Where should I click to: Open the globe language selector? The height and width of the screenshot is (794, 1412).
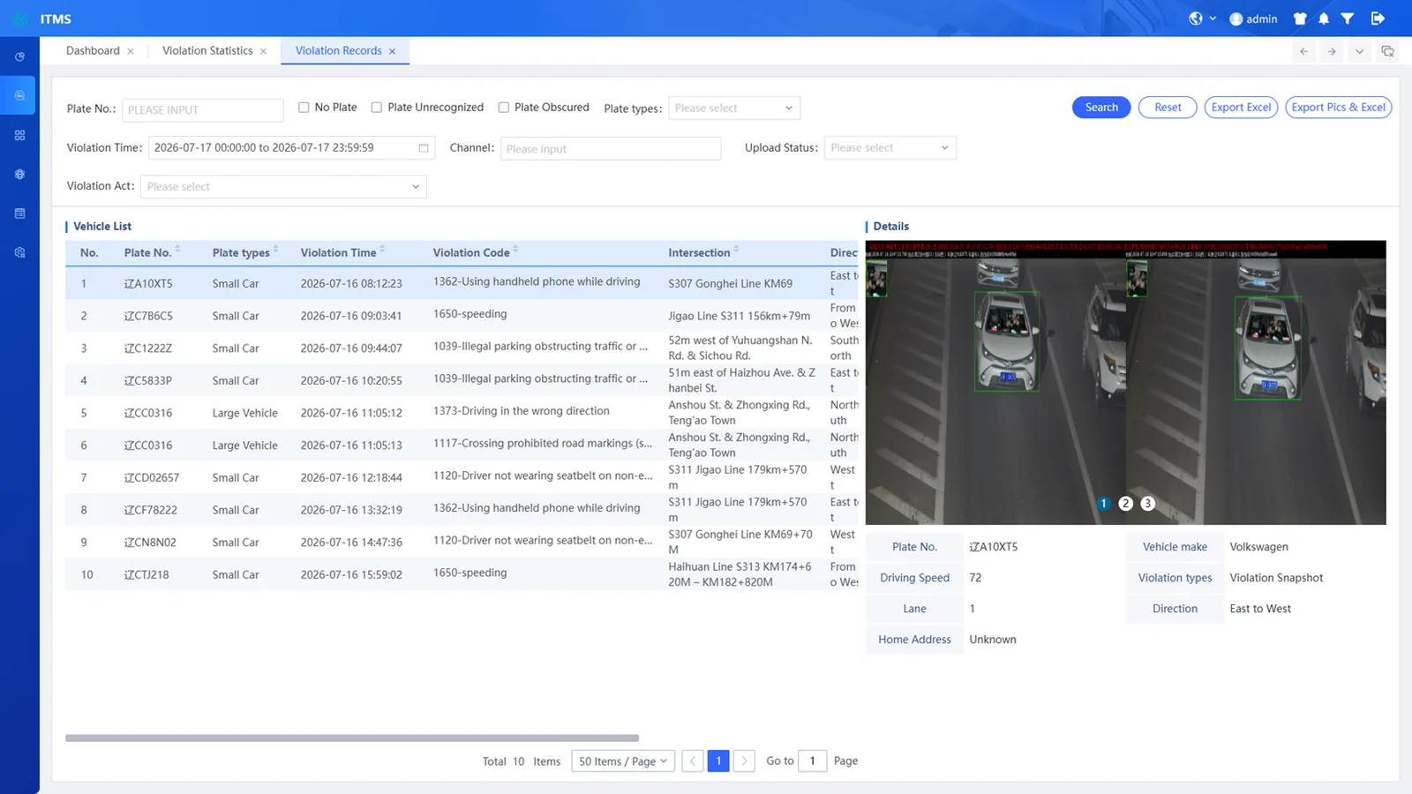point(1196,19)
